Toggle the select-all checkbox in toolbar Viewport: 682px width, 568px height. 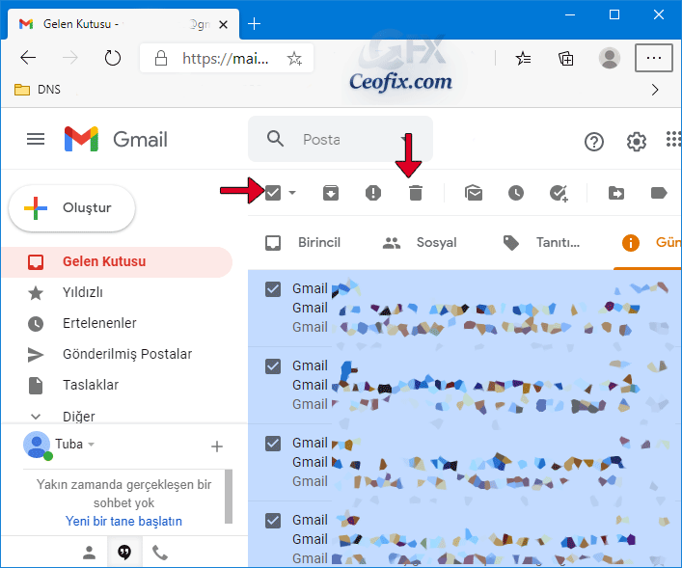(x=273, y=192)
